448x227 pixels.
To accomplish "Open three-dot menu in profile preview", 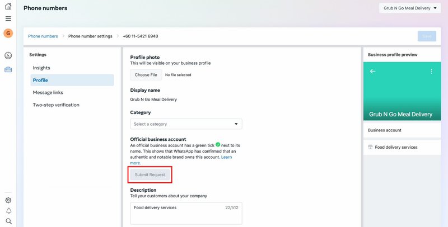I will click(x=431, y=72).
